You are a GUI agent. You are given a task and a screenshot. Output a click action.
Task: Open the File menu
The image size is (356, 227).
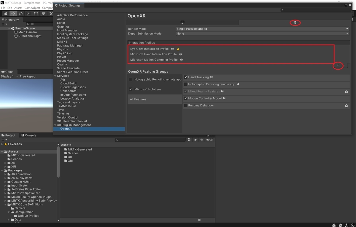tap(3, 8)
